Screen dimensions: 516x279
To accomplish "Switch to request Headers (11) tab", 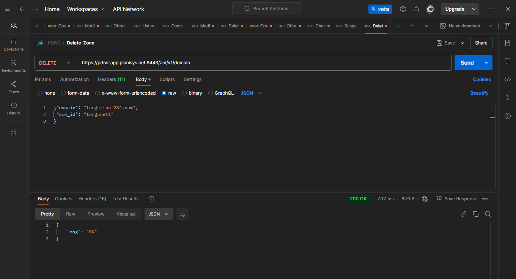I will point(112,79).
